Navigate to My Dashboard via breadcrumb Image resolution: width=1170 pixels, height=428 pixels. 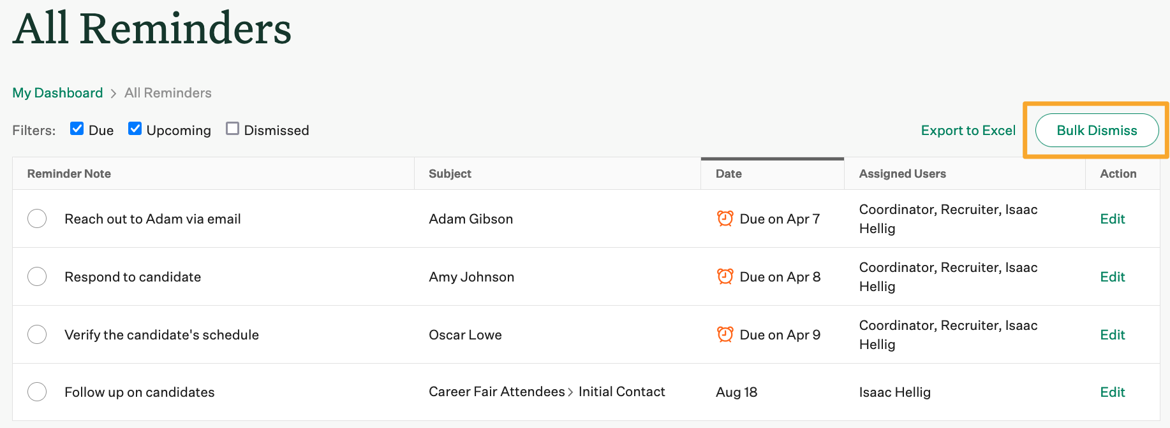57,93
